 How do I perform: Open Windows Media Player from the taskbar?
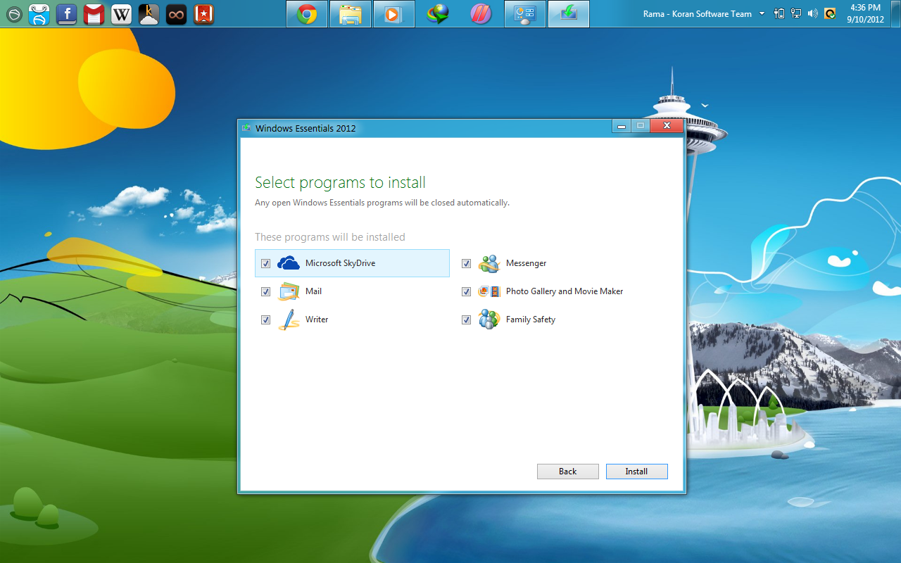393,13
